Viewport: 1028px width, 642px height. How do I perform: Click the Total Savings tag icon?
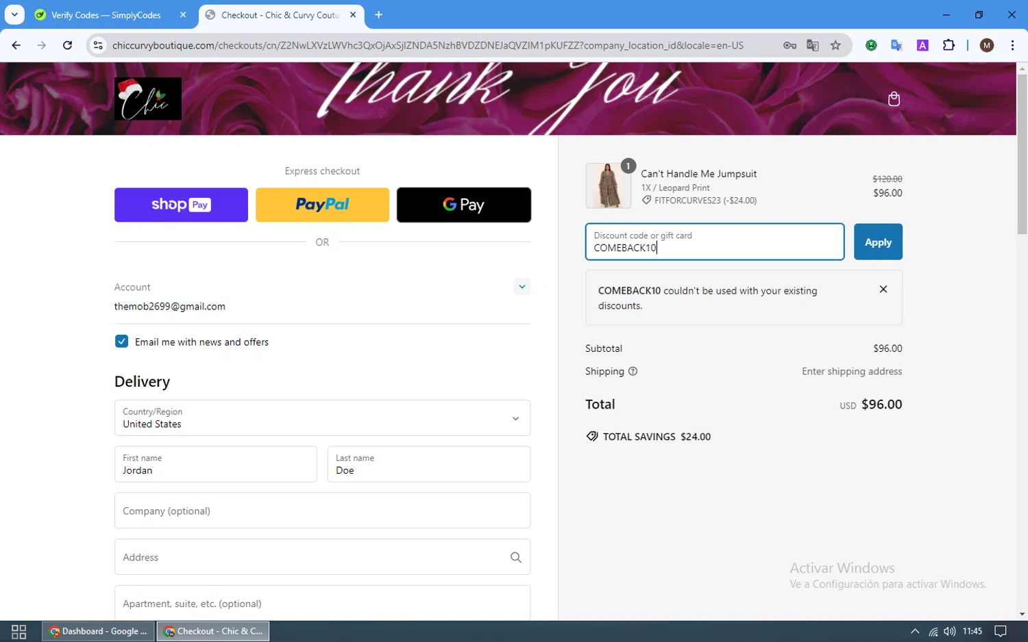(x=592, y=436)
